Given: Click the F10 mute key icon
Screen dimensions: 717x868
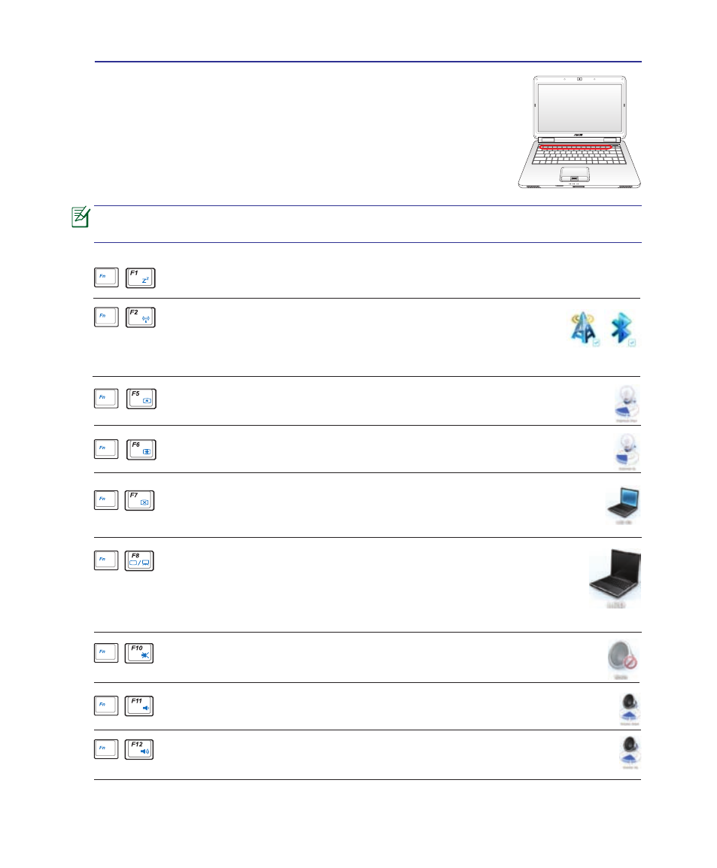Looking at the screenshot, I should point(139,653).
